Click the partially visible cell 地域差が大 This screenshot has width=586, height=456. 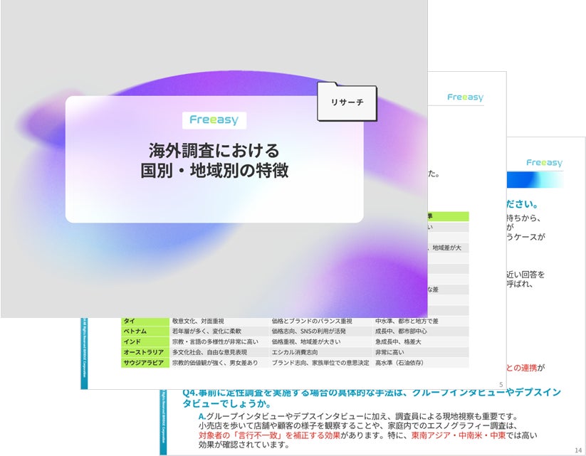click(x=447, y=248)
